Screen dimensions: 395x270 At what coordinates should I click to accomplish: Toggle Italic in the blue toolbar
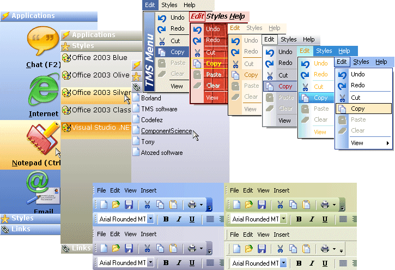(x=179, y=219)
